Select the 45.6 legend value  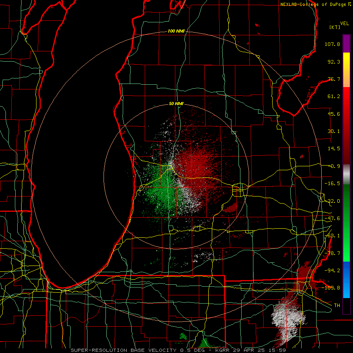(x=334, y=114)
